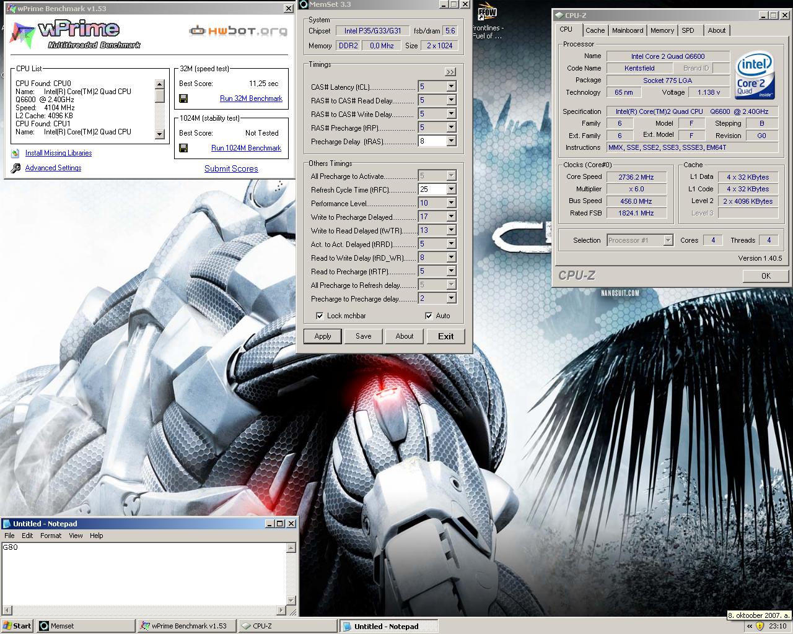
Task: Open the Performance Level dropdown
Action: coord(451,203)
